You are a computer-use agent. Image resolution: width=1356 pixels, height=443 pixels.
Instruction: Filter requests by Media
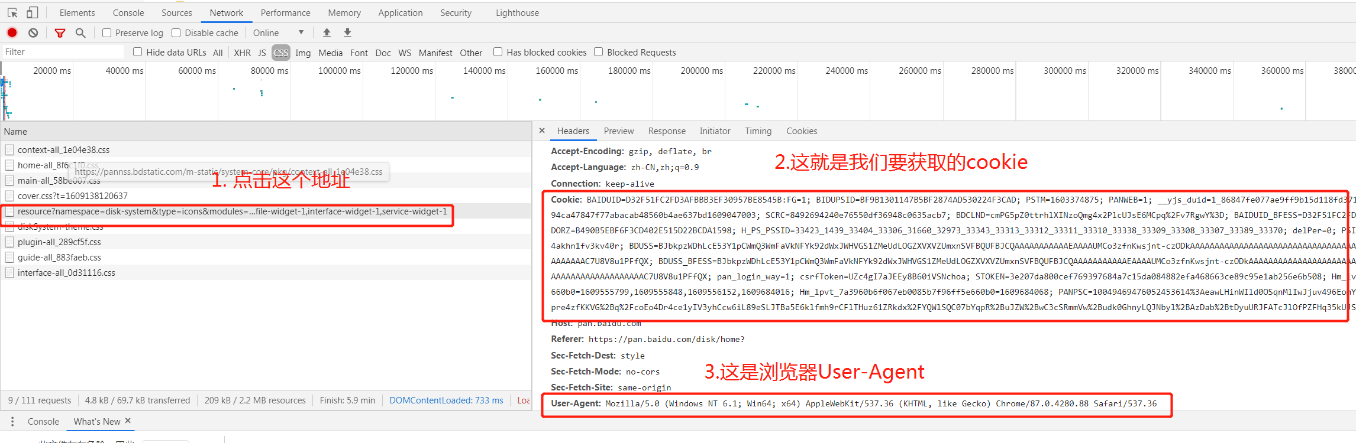pyautogui.click(x=330, y=53)
